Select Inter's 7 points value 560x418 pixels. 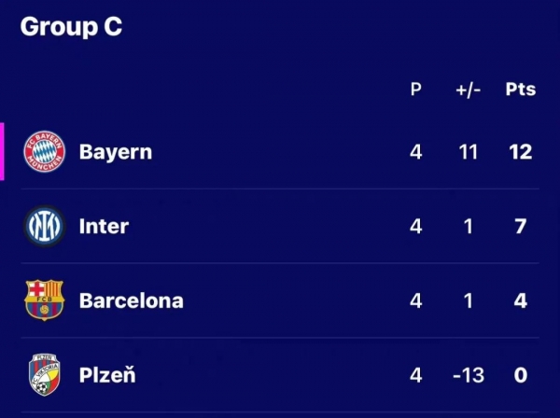(x=521, y=227)
